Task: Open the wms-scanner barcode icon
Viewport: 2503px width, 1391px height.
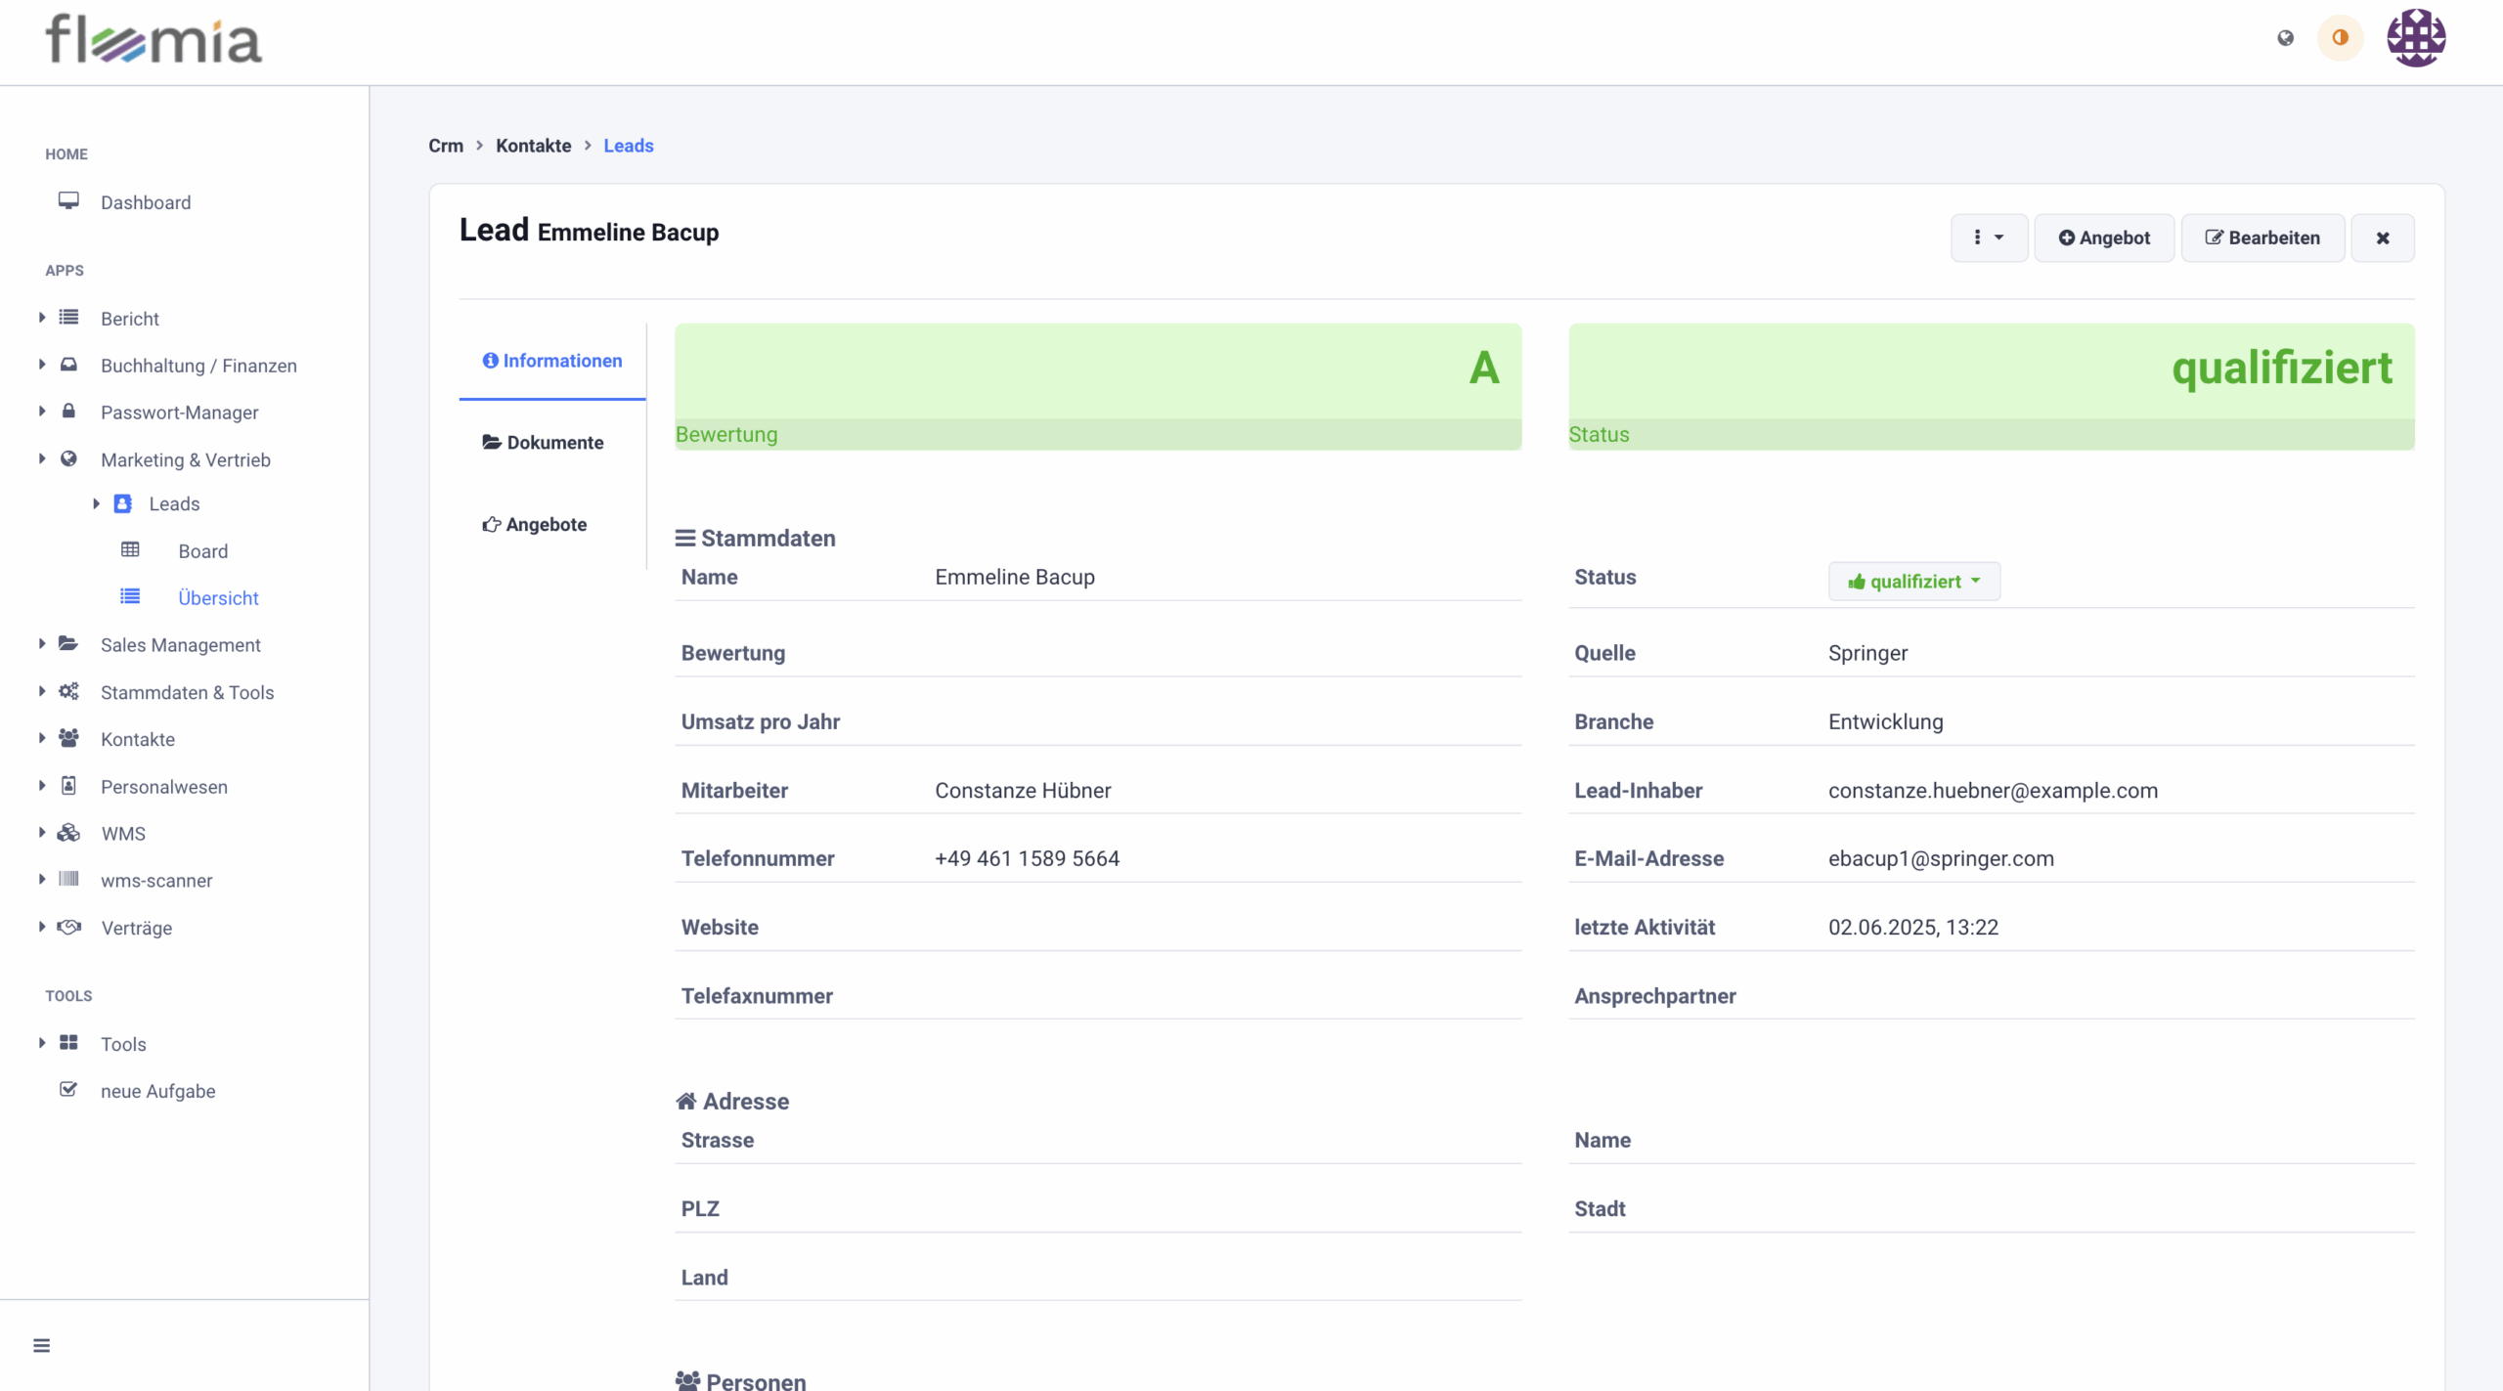Action: click(x=68, y=880)
